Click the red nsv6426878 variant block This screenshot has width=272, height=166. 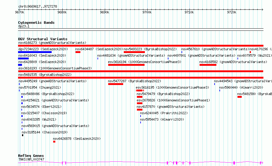click(54, 142)
